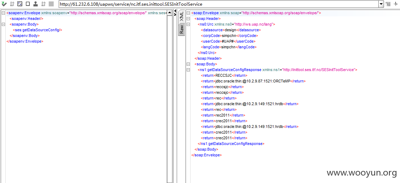Click the userCode #UAP# line
Screen dimensions: 400x183
pos(228,41)
